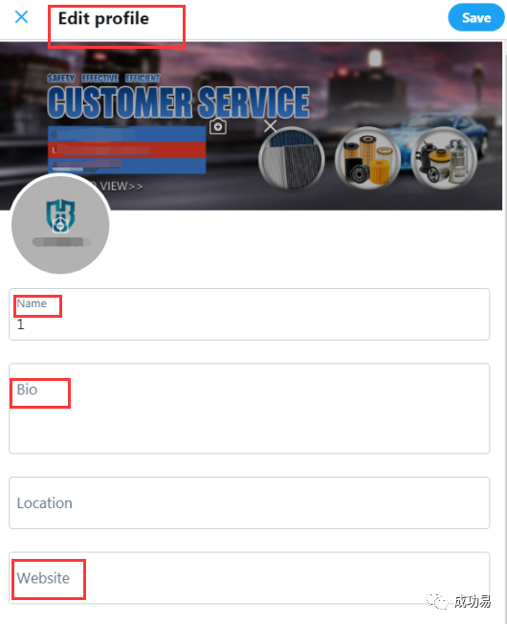
Task: Save the profile changes
Action: [x=476, y=17]
